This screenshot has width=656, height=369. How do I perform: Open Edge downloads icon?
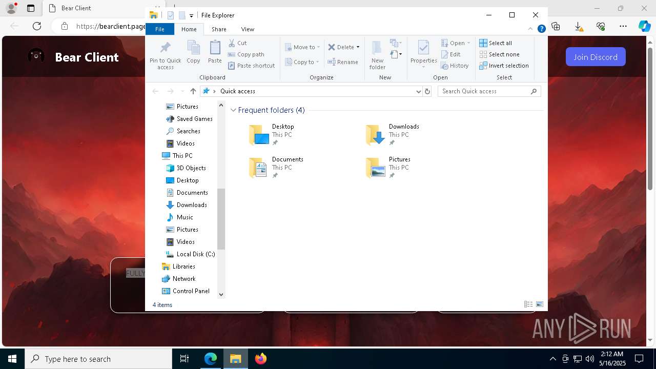pos(578,26)
